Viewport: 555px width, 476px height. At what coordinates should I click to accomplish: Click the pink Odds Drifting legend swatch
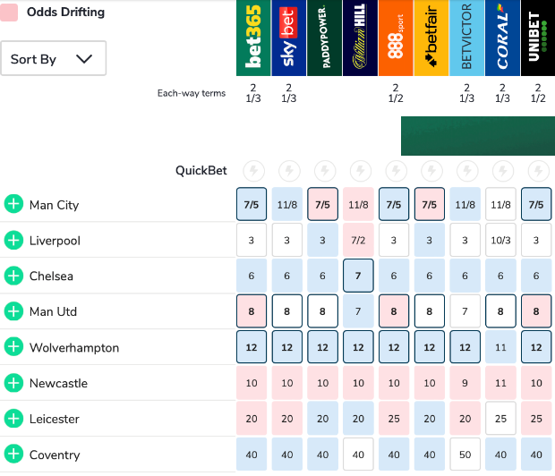(x=10, y=13)
